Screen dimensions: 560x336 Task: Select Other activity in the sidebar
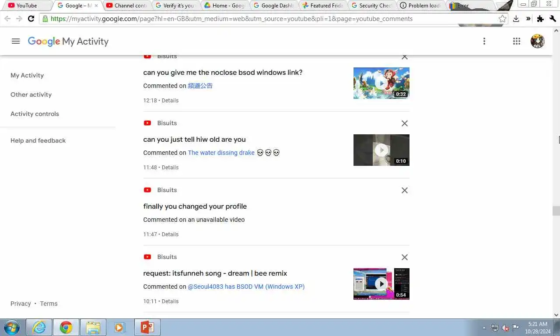click(31, 94)
